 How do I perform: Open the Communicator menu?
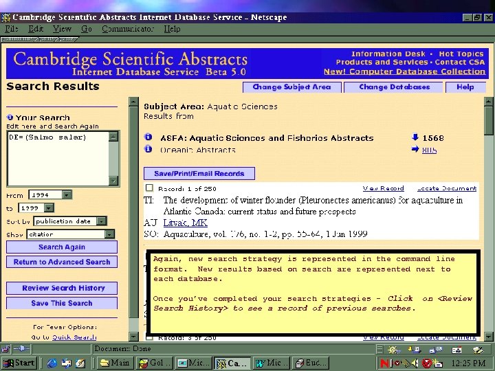click(x=128, y=29)
